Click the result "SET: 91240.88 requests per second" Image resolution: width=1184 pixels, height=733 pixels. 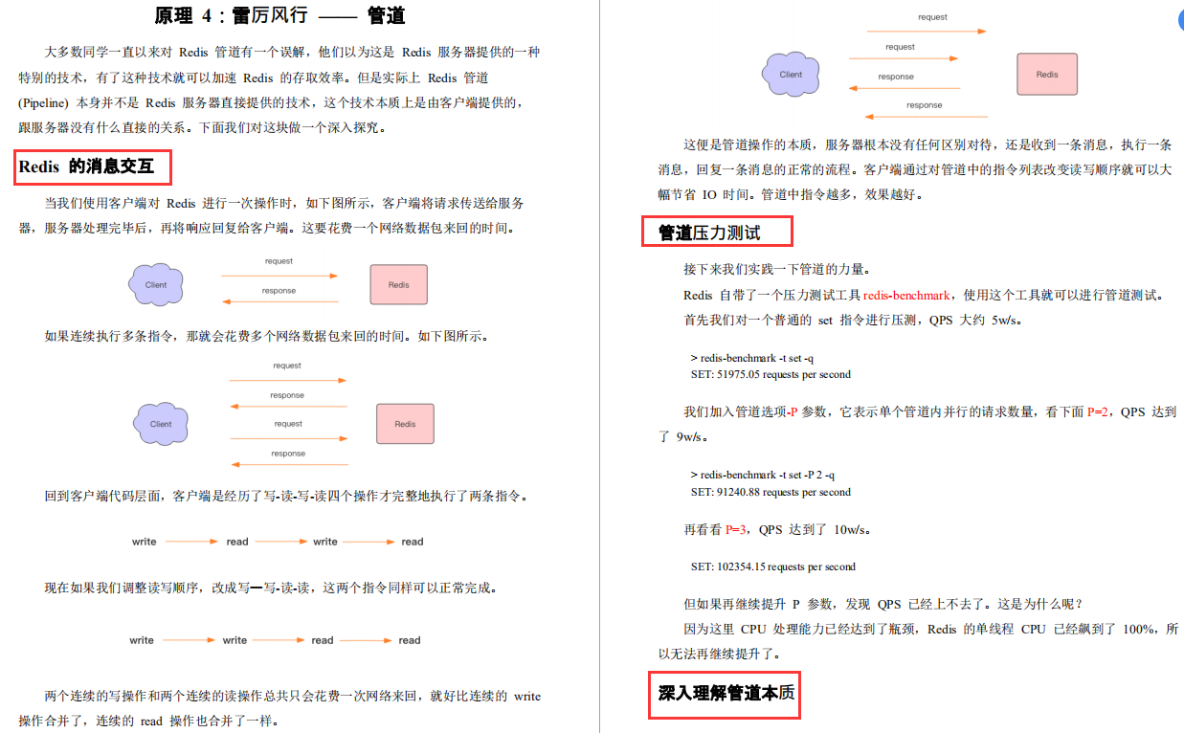tap(771, 492)
